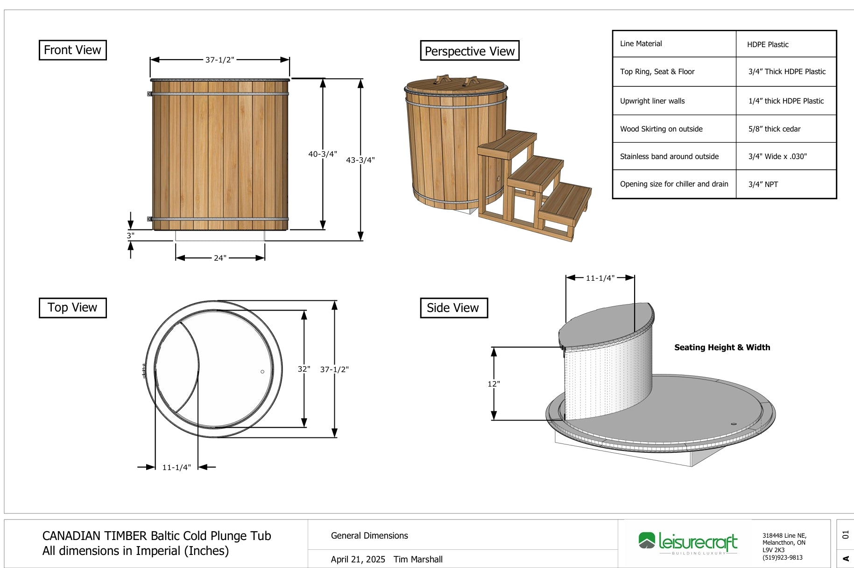Select the "Top Ring, Seat & Floor" cell
This screenshot has width=854, height=568.
pos(674,72)
